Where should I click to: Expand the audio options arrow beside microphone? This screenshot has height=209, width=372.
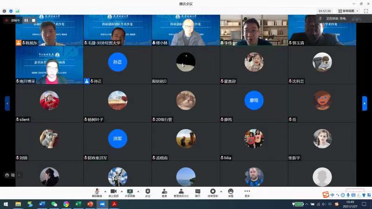(x=106, y=191)
